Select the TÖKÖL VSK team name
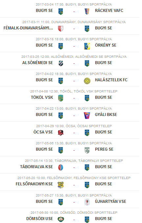Viewport: 142px width, 223px height. click(42, 97)
